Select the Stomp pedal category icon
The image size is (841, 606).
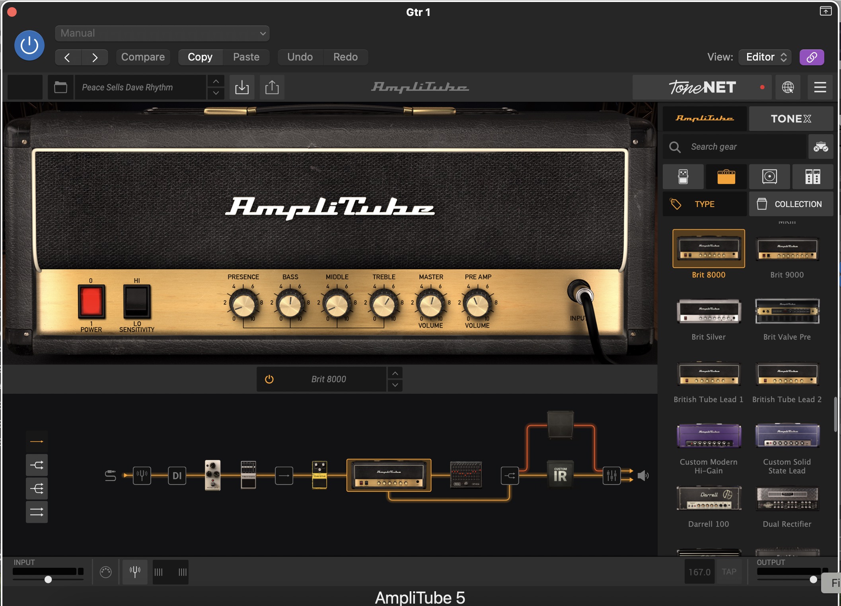(x=683, y=176)
